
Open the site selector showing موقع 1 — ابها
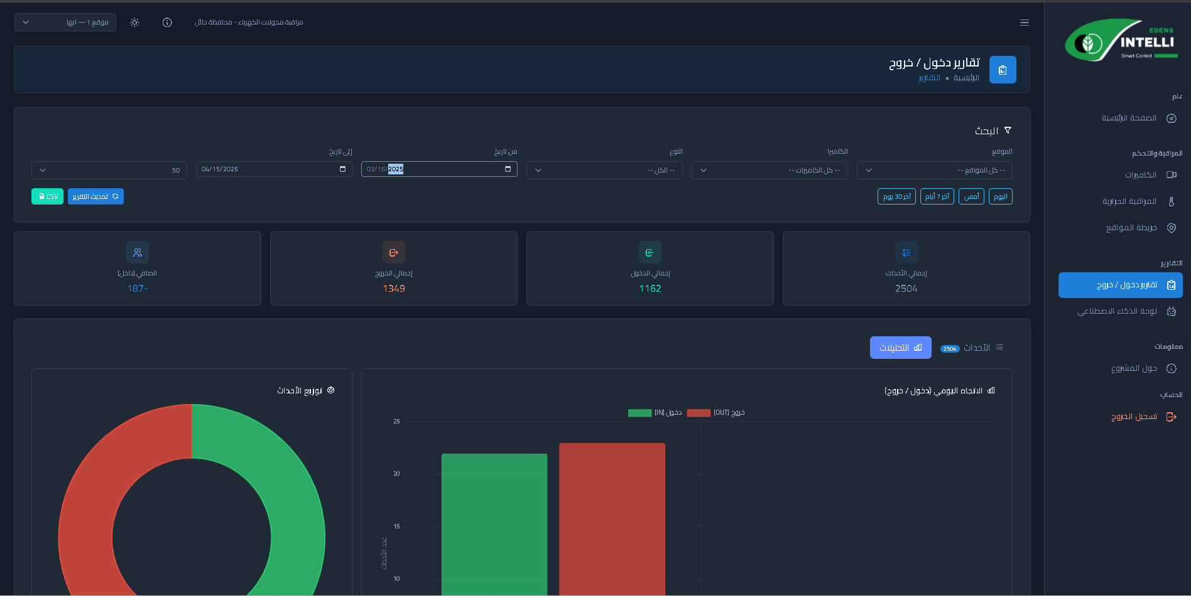pos(65,23)
